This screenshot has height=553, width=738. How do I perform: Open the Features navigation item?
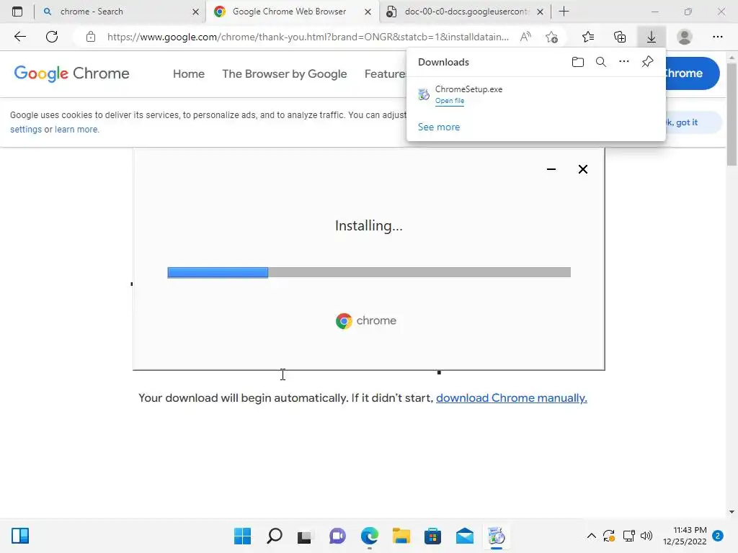click(385, 74)
